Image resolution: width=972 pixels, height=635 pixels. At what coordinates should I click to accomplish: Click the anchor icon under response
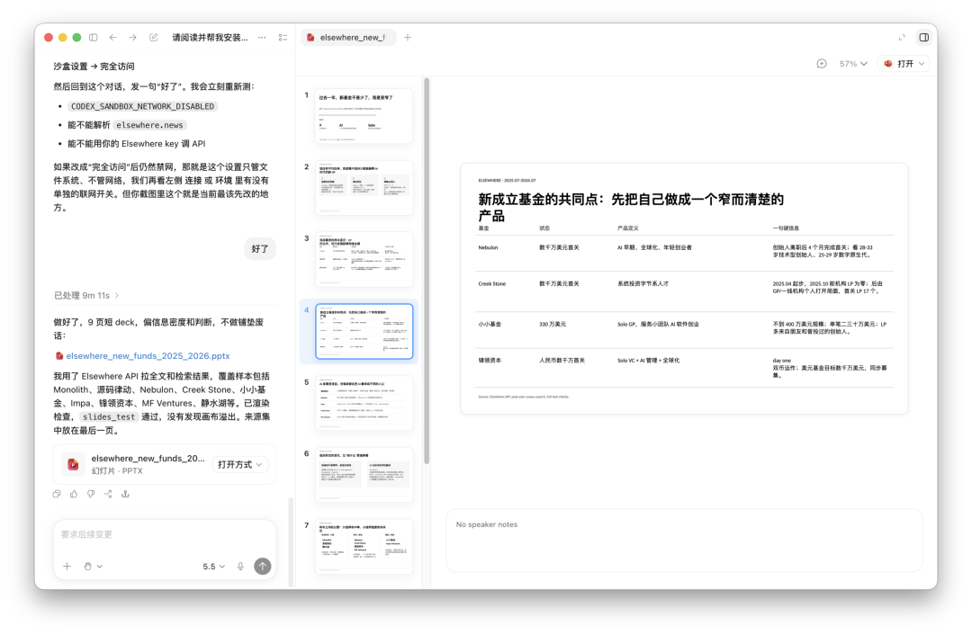click(125, 494)
